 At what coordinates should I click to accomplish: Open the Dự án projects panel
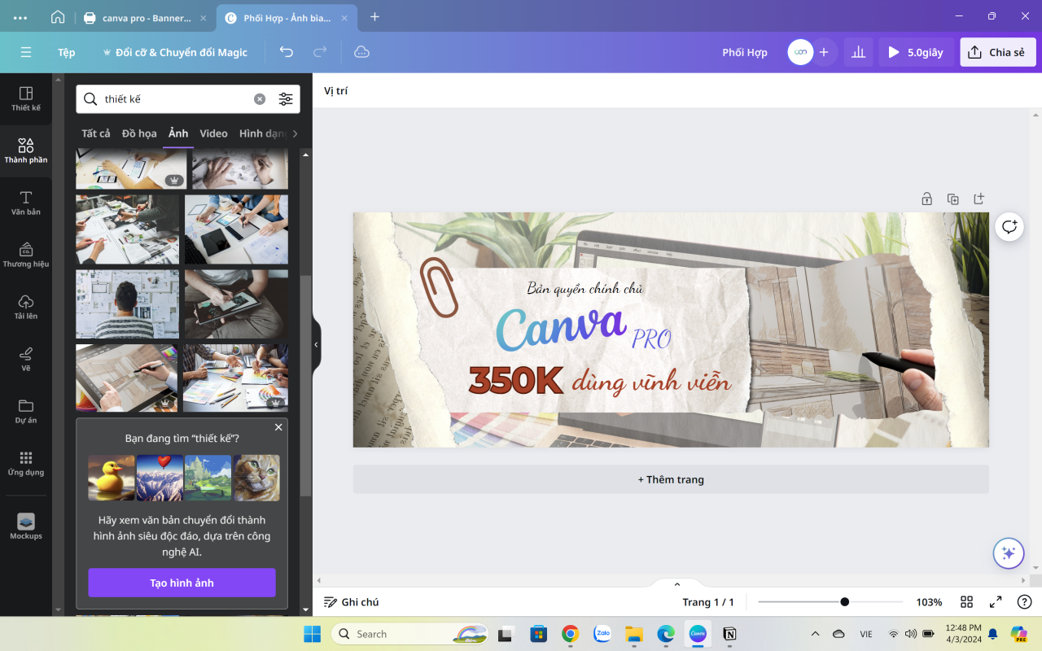[26, 411]
